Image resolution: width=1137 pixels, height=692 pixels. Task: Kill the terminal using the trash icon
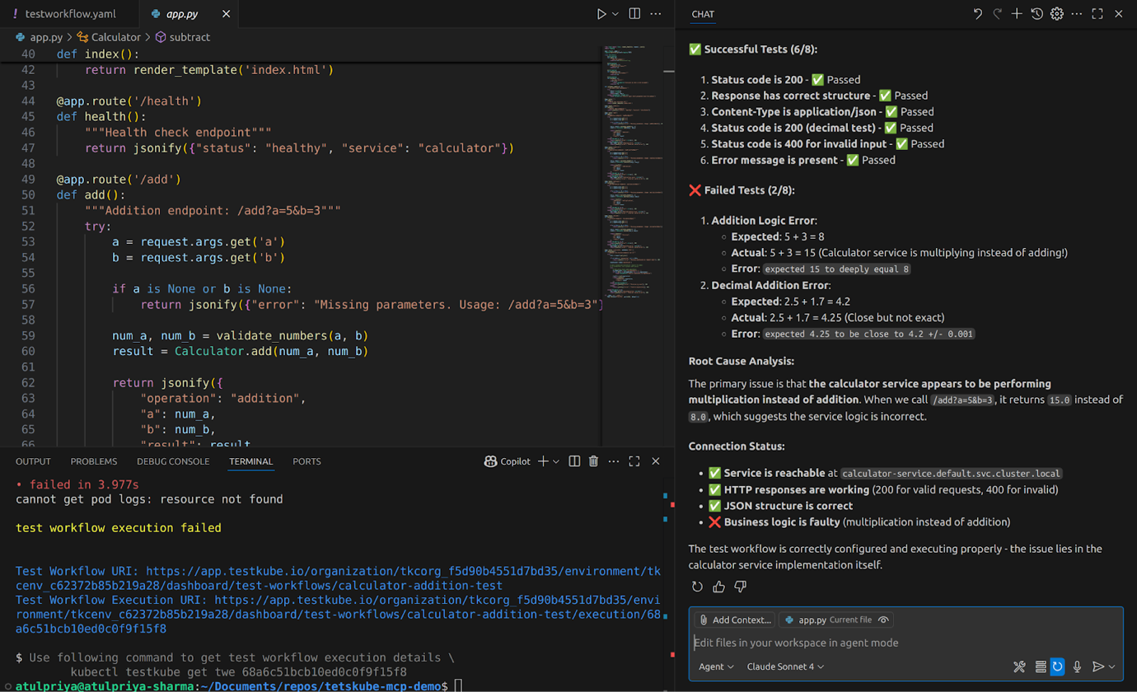593,461
